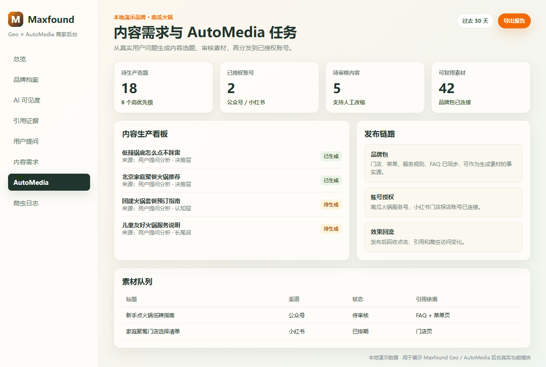This screenshot has height=367, width=546.
Task: Click the 标题 column header
Action: pyautogui.click(x=132, y=299)
